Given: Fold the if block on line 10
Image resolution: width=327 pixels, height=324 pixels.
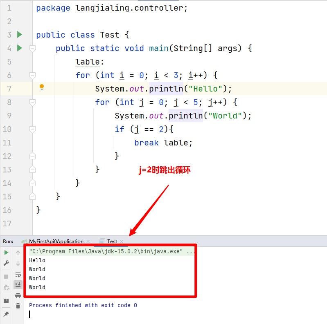Looking at the screenshot, I should click(33, 129).
